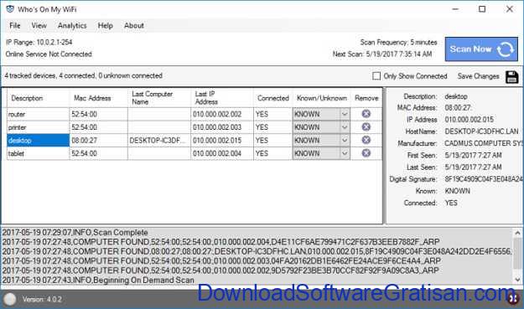The height and width of the screenshot is (309, 524).
Task: Open the View menu
Action: point(39,25)
